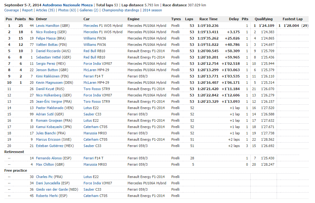Screen dimensions: 315x203
Task: View the Photos (63) link
Action: pos(67,10)
